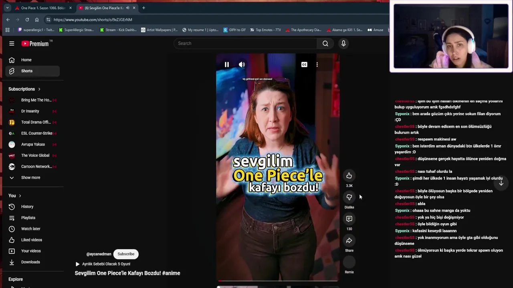Open Stream - Kick Dashb... bookmark

click(118, 30)
